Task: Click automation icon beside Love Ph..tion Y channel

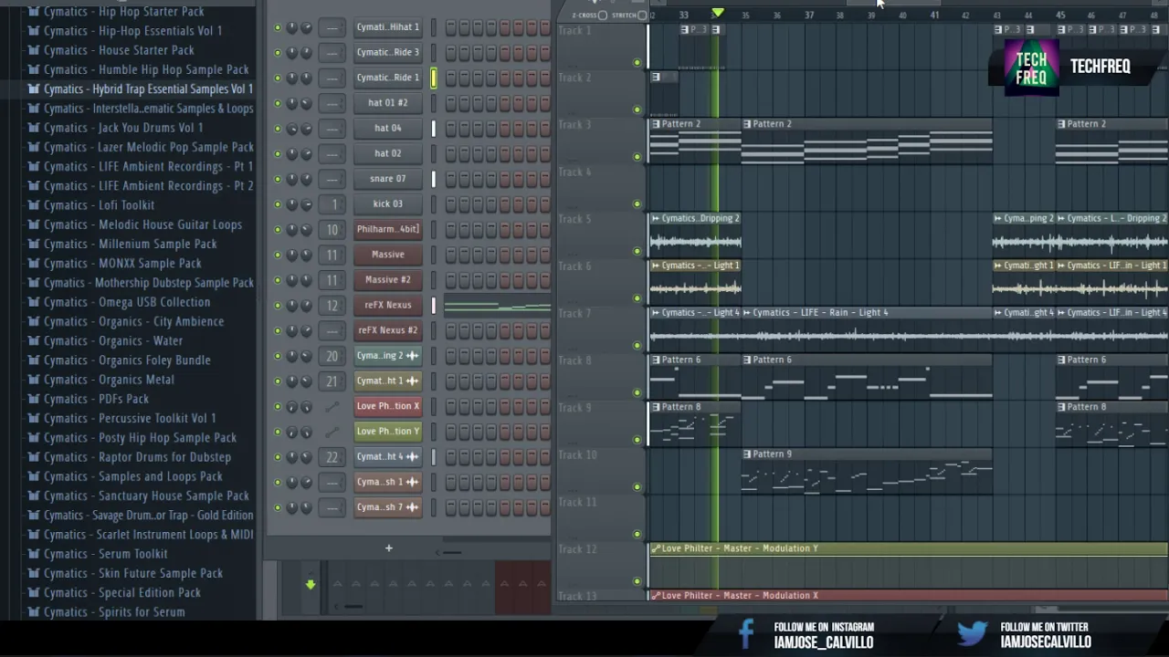Action: click(x=332, y=432)
